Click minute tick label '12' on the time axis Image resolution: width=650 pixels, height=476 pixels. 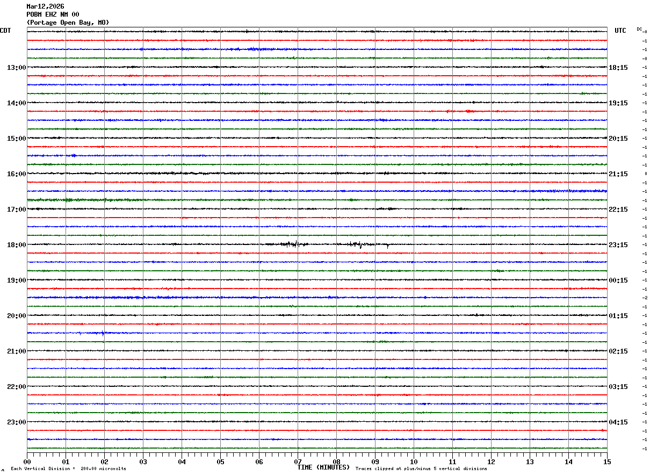tap(491, 461)
